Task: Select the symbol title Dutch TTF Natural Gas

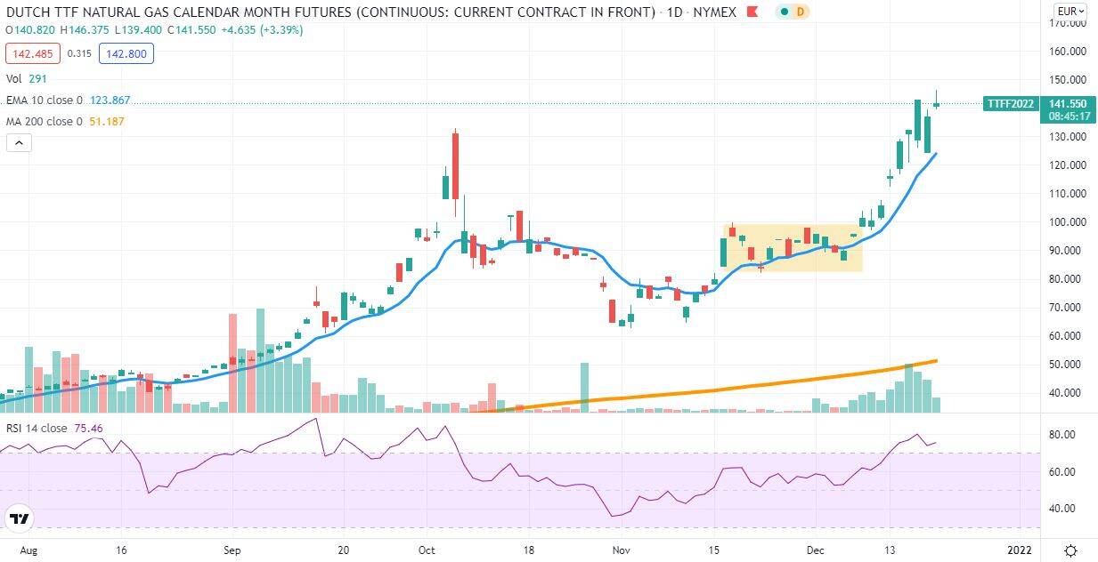Action: tap(330, 12)
